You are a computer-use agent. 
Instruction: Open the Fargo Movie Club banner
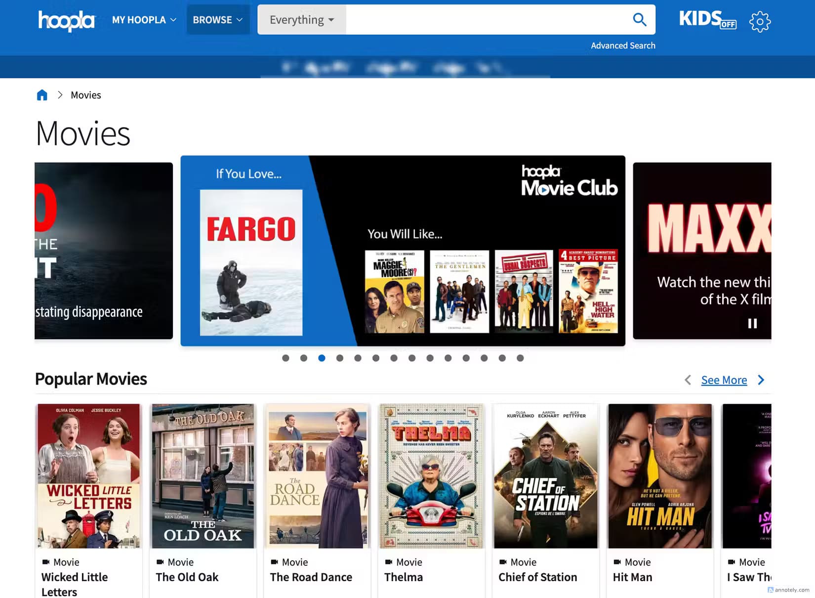tap(403, 251)
